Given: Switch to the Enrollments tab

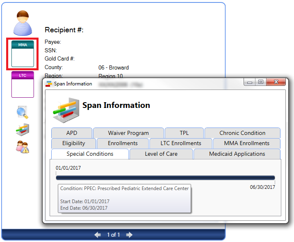Looking at the screenshot, I should 123,143.
